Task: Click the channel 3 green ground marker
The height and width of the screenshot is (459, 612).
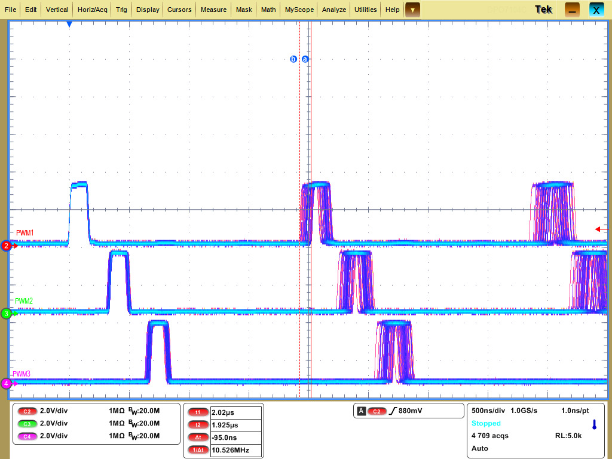Action: click(x=6, y=313)
